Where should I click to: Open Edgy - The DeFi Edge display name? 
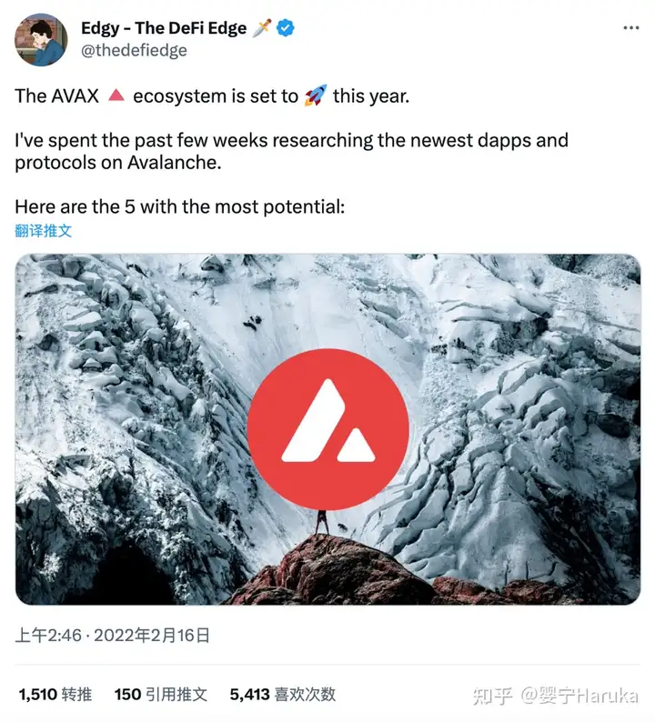(x=164, y=28)
